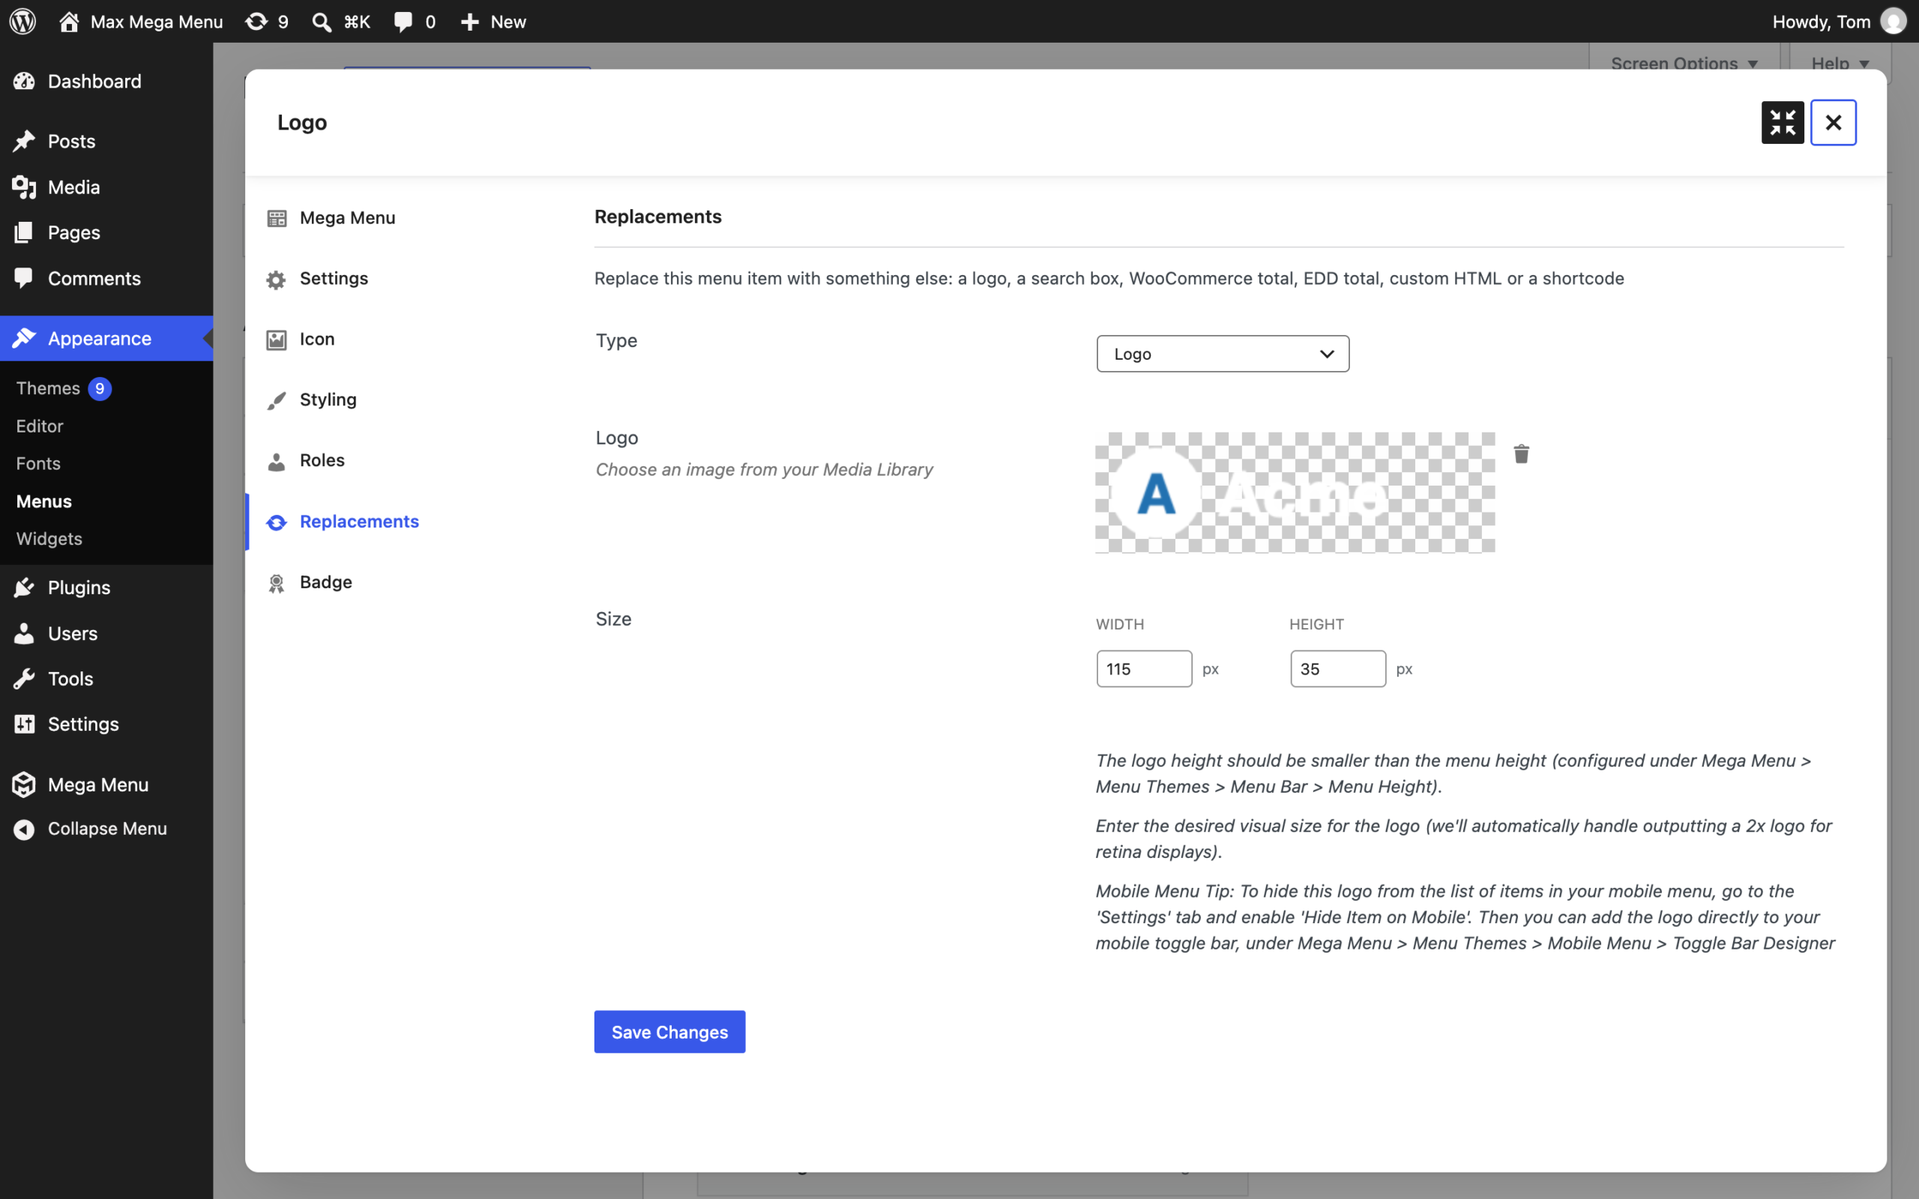Switch to the Icon tab

(301, 339)
